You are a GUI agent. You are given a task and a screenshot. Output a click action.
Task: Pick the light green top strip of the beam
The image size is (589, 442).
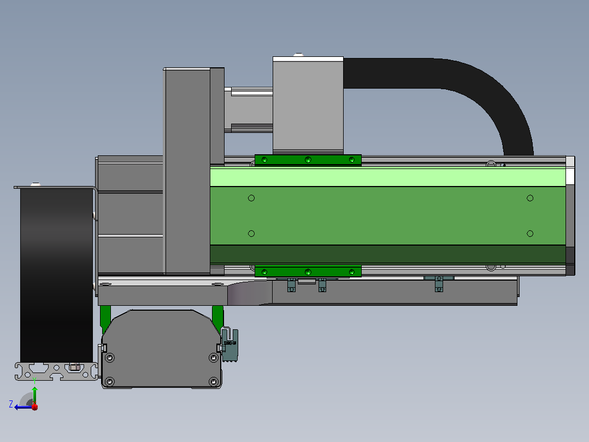point(388,177)
